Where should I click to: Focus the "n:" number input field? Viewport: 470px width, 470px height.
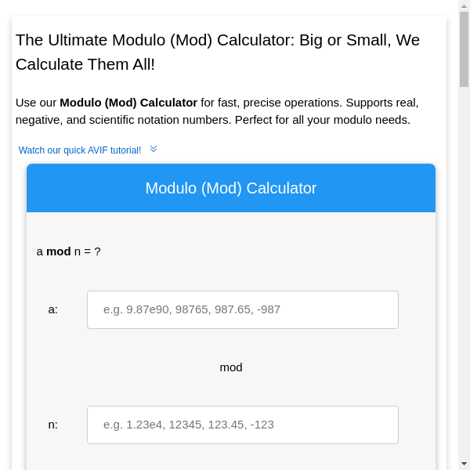click(x=242, y=425)
